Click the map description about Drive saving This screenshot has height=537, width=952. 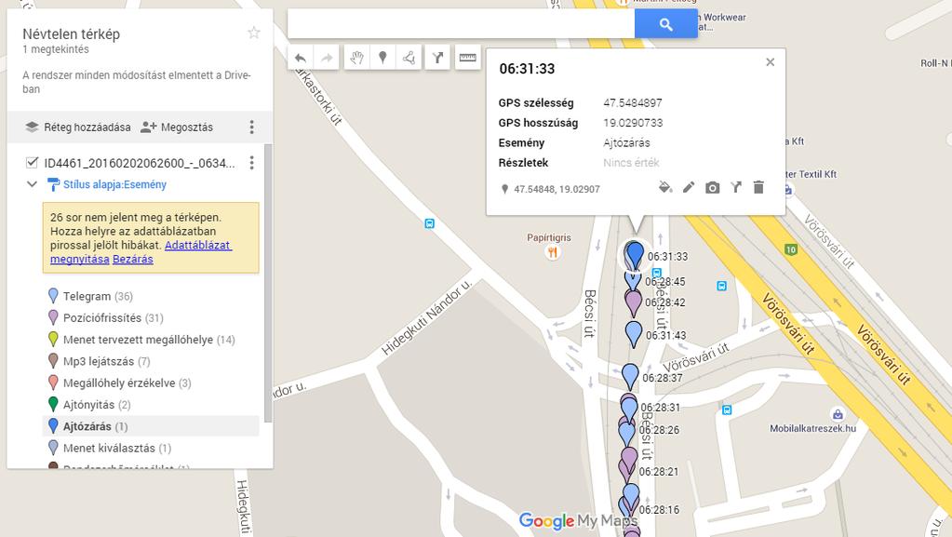pos(137,82)
